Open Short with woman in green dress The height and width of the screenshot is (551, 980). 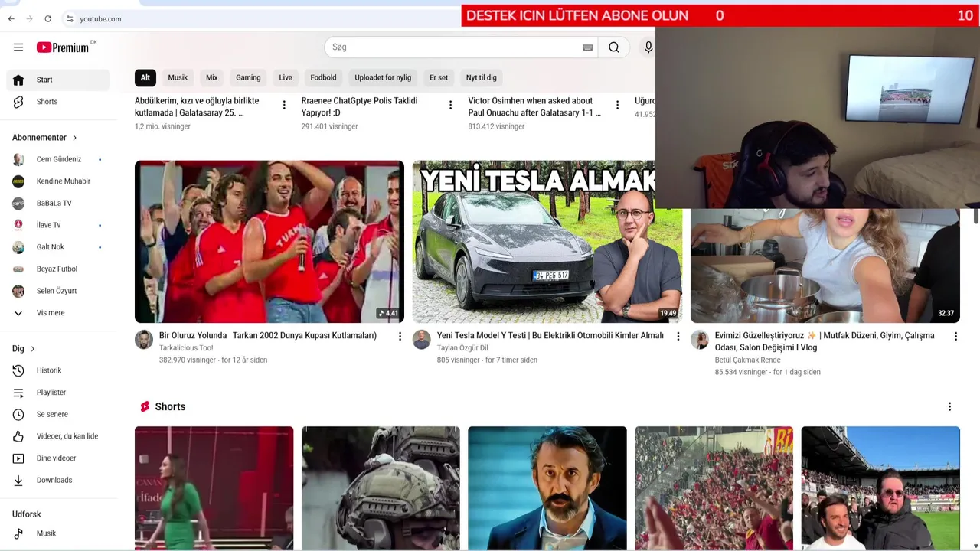click(214, 488)
